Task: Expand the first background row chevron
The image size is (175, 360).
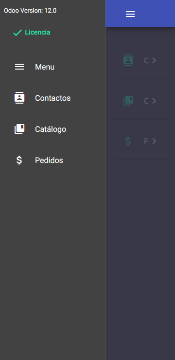Action: tap(154, 60)
